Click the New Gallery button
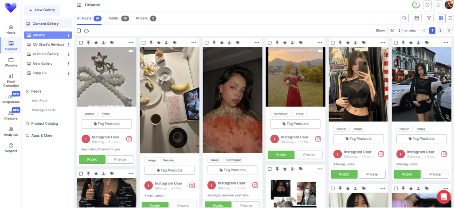This screenshot has width=454, height=208. tap(42, 10)
